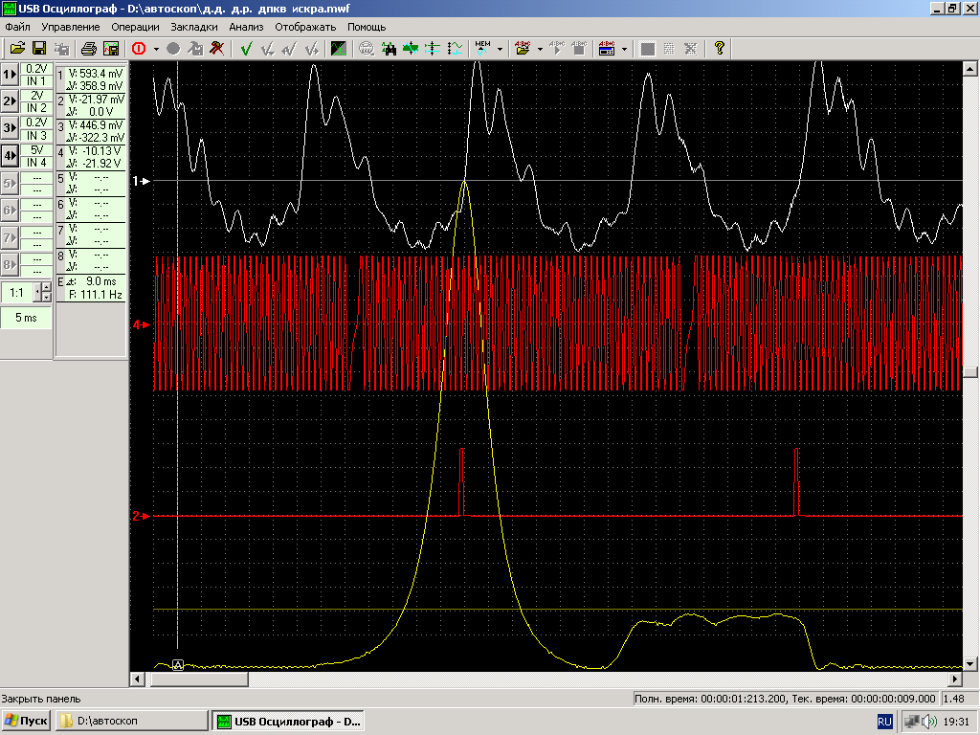Open dropdown arrow beside MEM icon
This screenshot has height=735, width=980.
click(500, 48)
